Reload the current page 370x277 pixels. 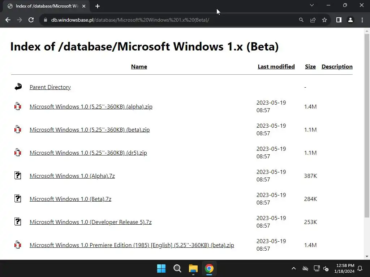point(31,20)
